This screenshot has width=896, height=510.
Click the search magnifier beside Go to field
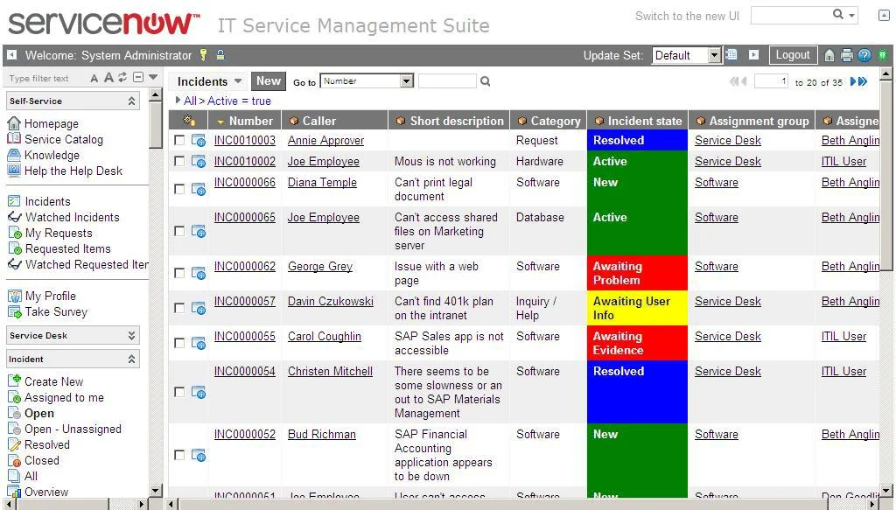click(x=485, y=81)
